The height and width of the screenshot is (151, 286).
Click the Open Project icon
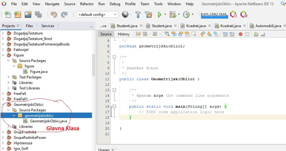28,15
